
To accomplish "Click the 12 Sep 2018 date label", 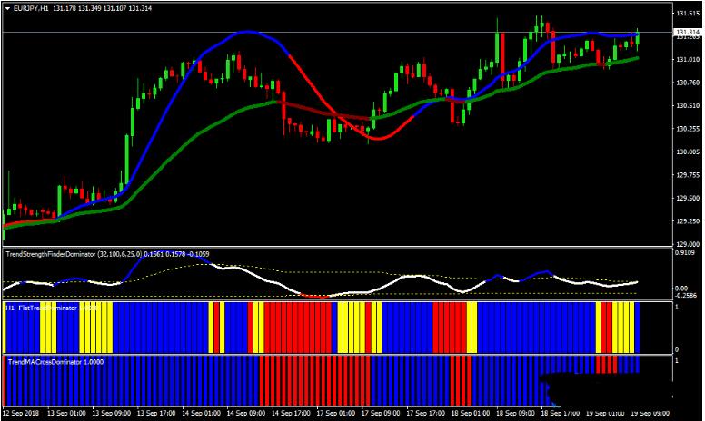I will pyautogui.click(x=21, y=413).
